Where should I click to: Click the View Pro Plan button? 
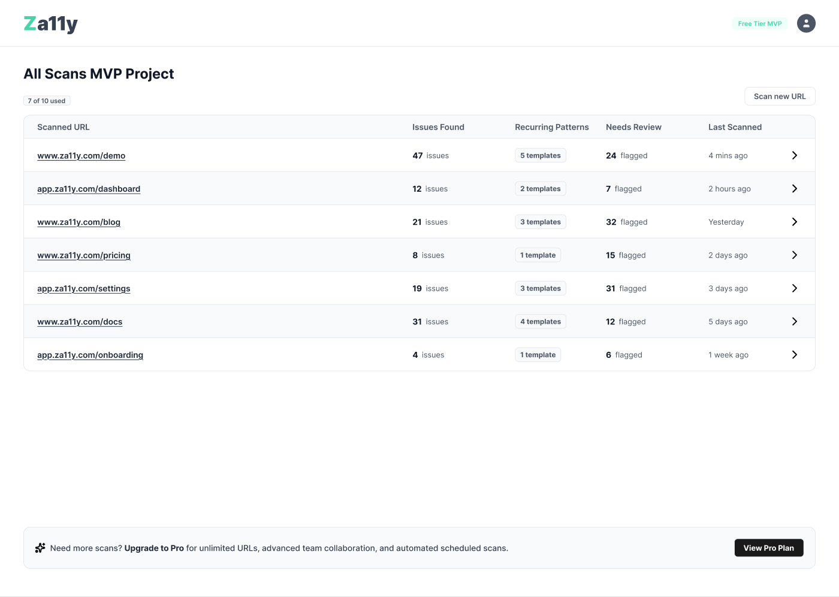coord(769,548)
